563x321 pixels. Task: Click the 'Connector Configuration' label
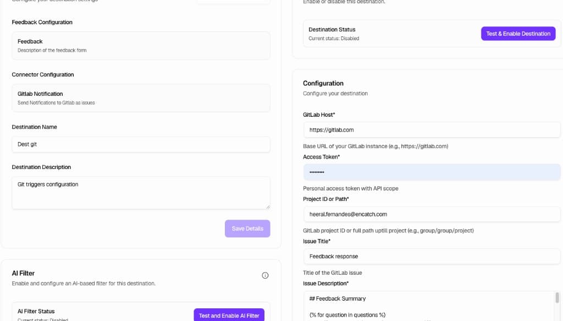[43, 75]
